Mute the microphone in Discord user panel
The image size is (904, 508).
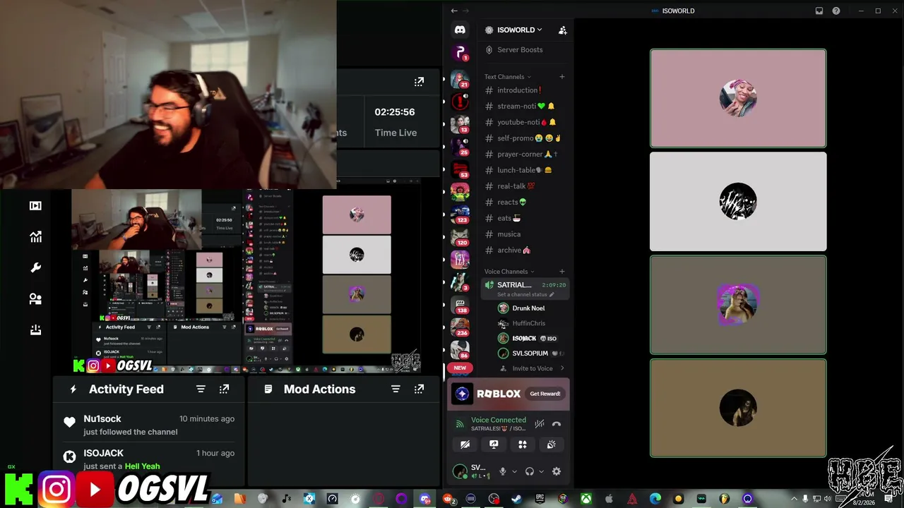tap(503, 471)
